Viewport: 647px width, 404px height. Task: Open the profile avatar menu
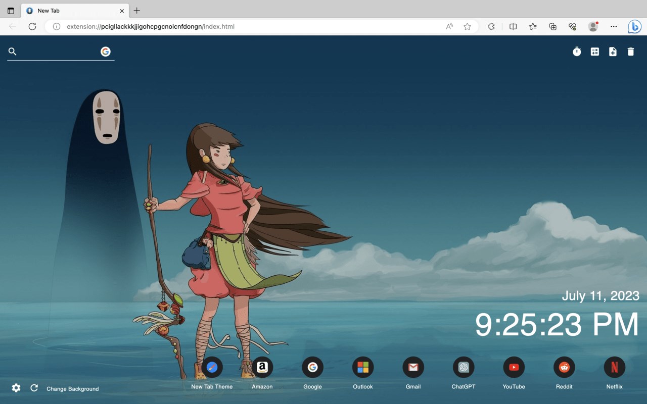[x=593, y=26]
